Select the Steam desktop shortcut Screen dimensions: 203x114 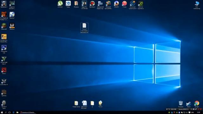coord(189,104)
